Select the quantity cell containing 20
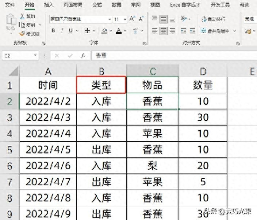Image resolution: width=257 pixels, height=220 pixels. [x=203, y=165]
